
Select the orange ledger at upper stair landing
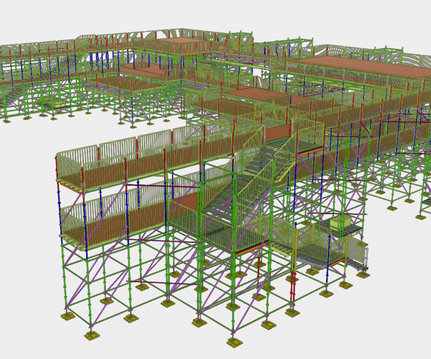tap(310, 152)
